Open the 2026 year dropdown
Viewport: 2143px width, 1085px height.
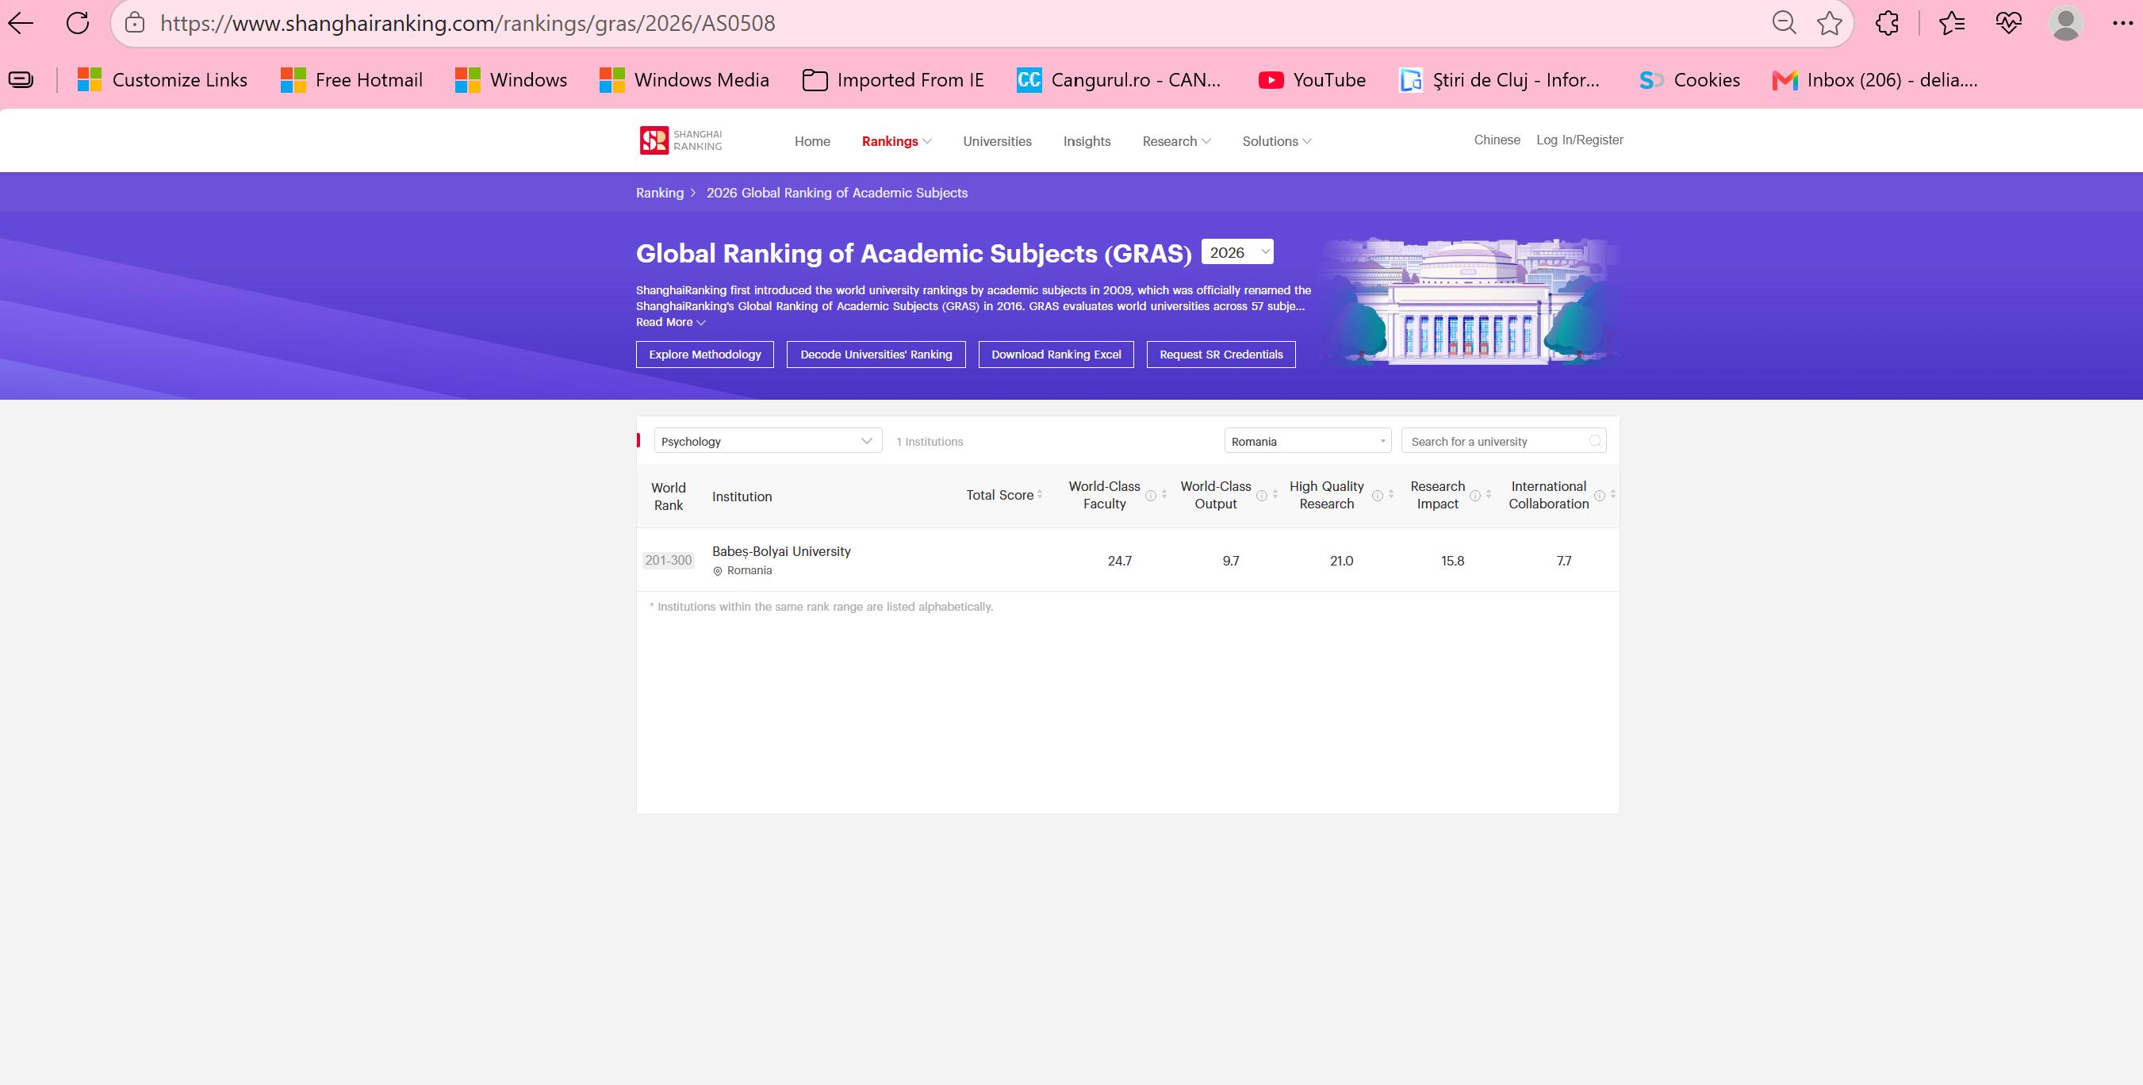point(1237,252)
